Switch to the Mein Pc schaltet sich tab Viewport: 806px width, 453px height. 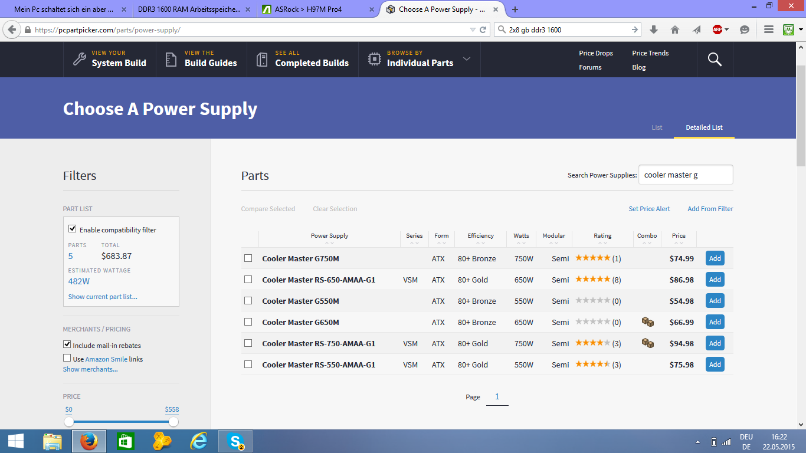pos(70,9)
